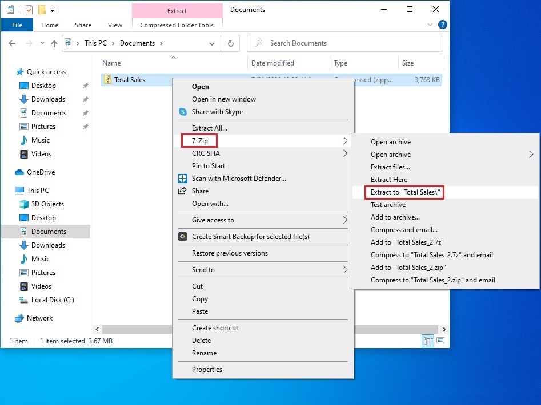The width and height of the screenshot is (541, 405).
Task: Expand the Send to submenu
Action: pos(204,269)
